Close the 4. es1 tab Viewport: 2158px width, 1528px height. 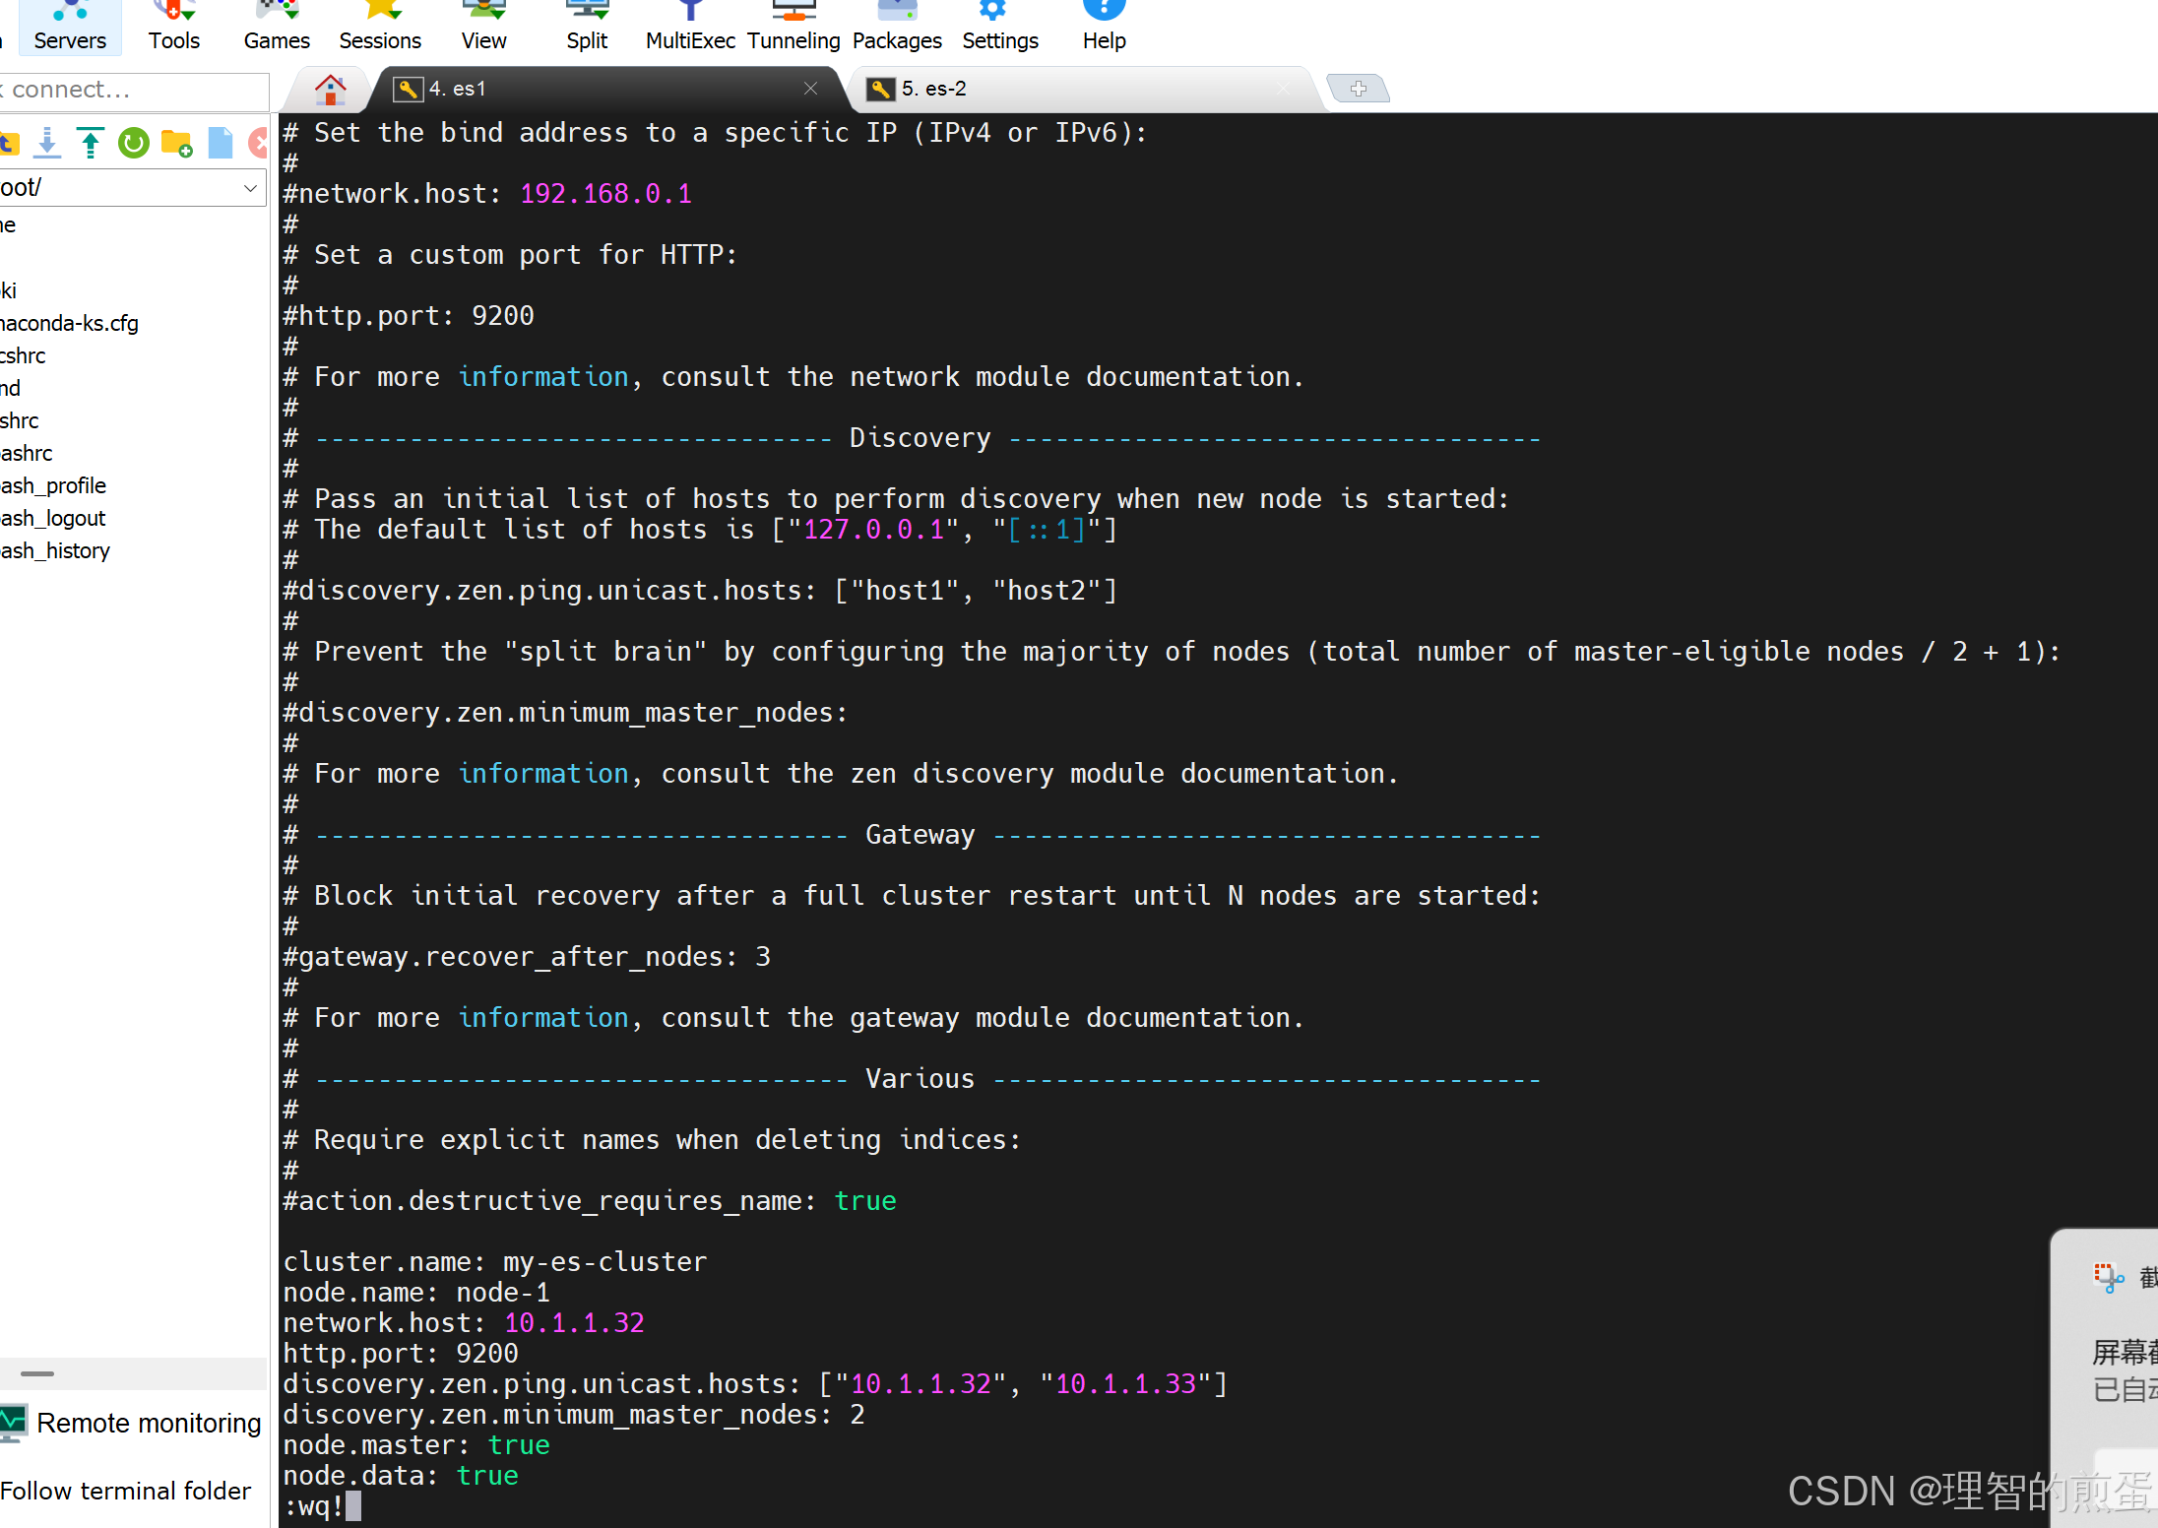[810, 89]
